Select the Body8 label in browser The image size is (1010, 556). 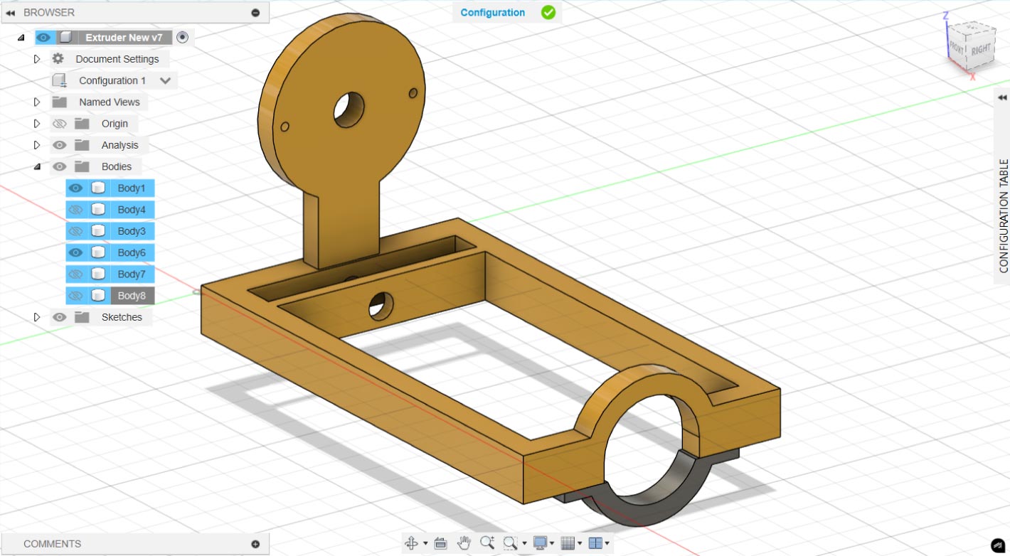[x=132, y=295]
